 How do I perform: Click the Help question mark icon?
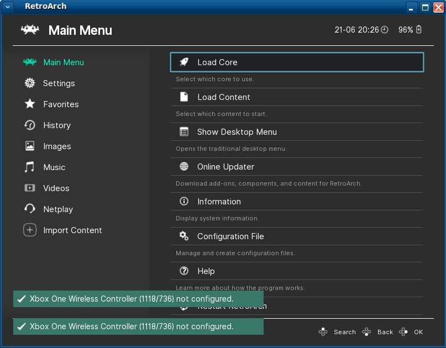(184, 271)
